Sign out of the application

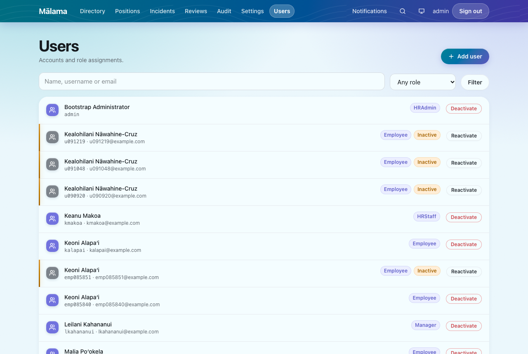coord(471,11)
